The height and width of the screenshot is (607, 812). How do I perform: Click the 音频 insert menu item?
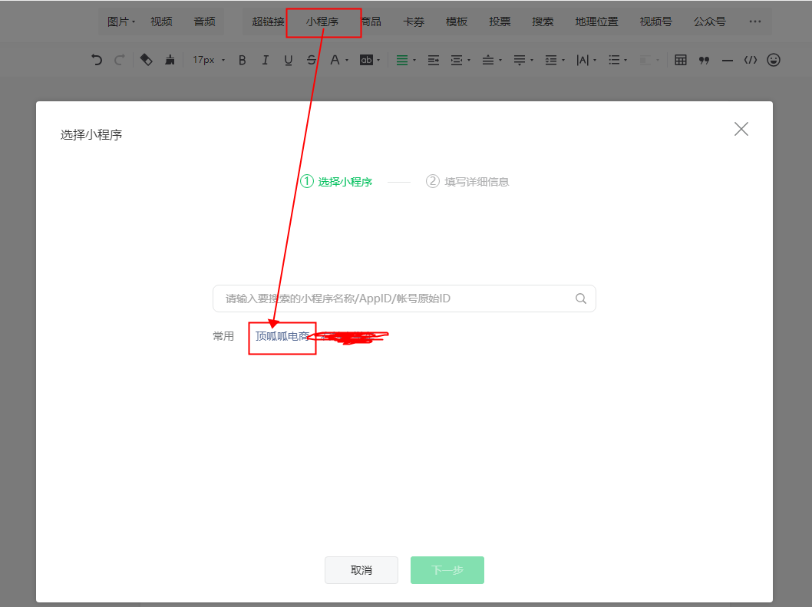[204, 21]
